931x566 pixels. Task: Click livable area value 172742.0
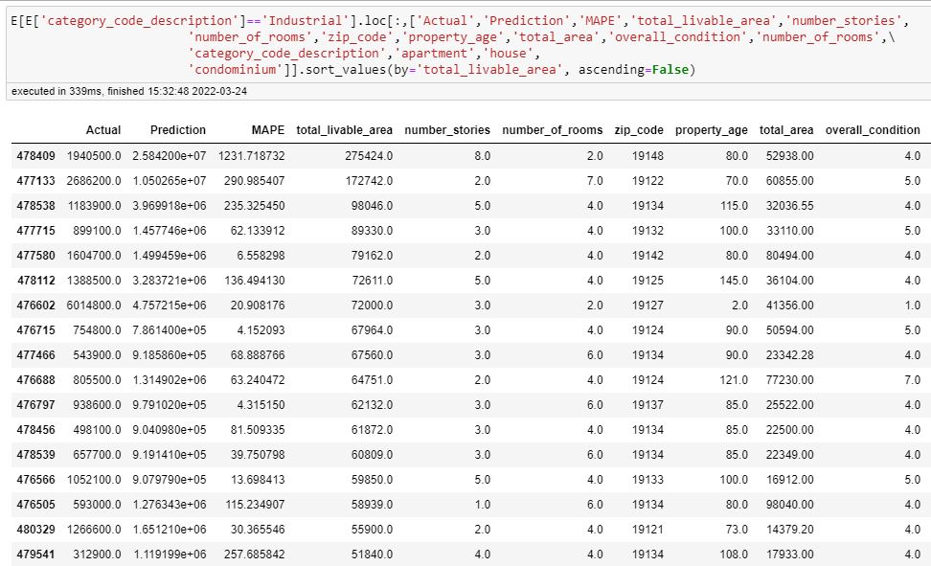click(369, 181)
